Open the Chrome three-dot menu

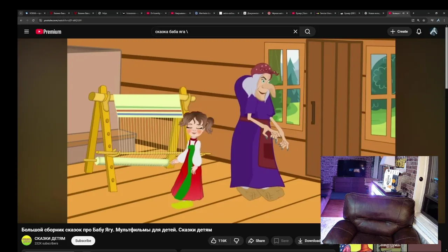pyautogui.click(x=444, y=20)
